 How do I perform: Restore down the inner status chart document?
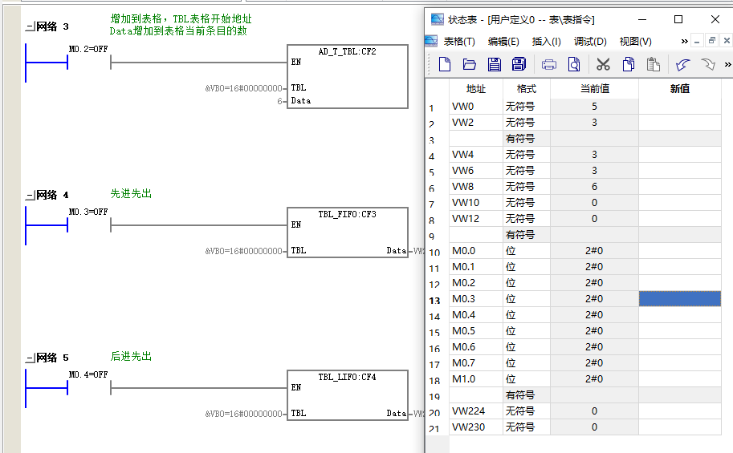coord(711,41)
